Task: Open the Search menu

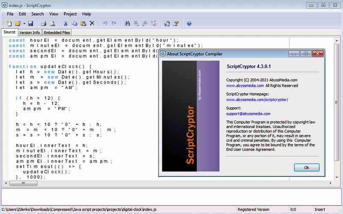Action: 37,14
